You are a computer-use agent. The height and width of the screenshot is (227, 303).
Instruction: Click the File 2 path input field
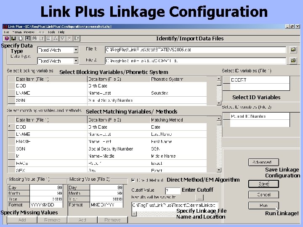tap(195, 61)
